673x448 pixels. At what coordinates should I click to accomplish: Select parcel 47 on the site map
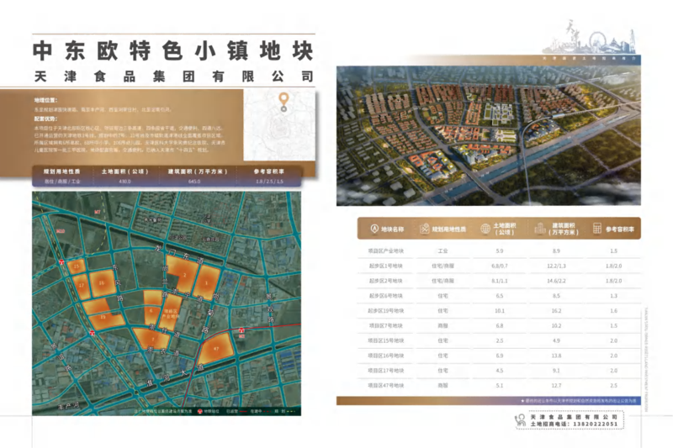(216, 348)
